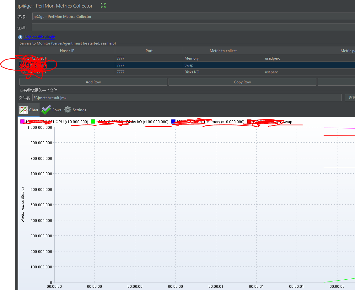
Task: Select the Metric to collect column header
Action: pos(223,51)
